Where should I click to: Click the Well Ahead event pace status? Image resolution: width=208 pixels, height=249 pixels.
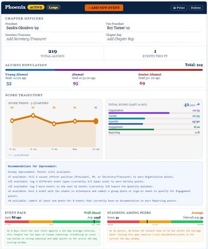point(92,213)
